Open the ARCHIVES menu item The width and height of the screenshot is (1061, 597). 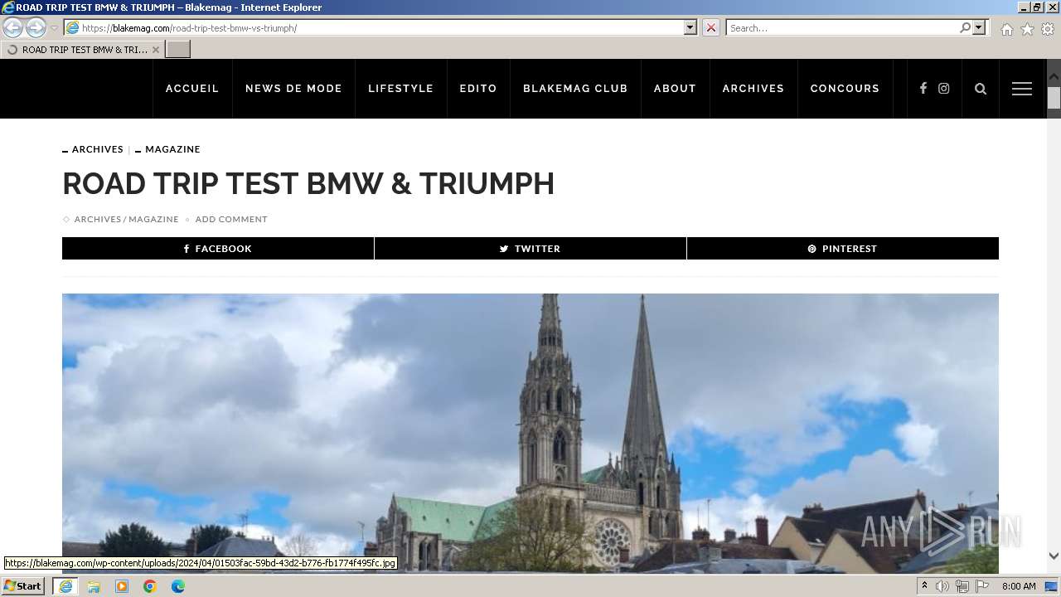(x=753, y=89)
